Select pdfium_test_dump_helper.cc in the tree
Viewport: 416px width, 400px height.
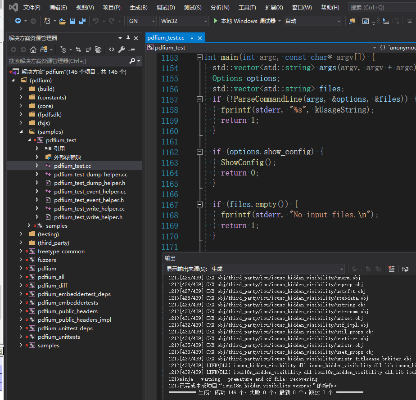tap(90, 175)
